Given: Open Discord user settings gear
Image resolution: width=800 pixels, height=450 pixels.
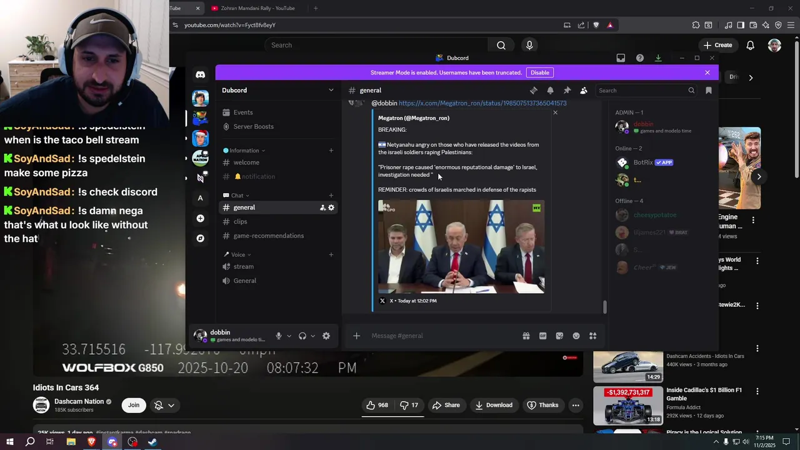Looking at the screenshot, I should 326,336.
